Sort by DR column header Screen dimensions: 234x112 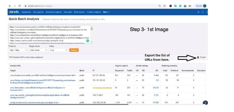click(144, 71)
